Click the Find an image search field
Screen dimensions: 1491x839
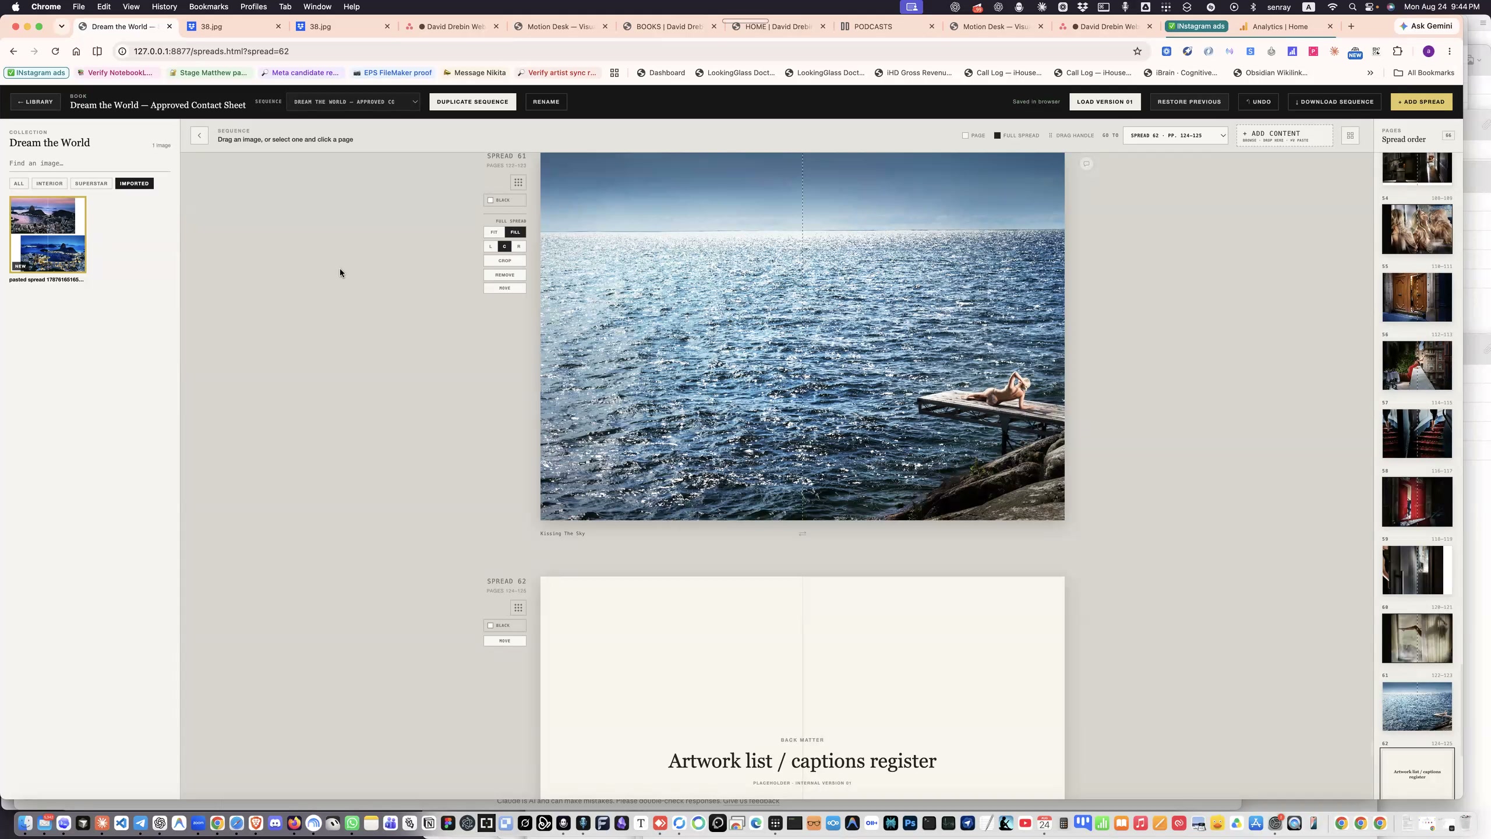tap(90, 163)
